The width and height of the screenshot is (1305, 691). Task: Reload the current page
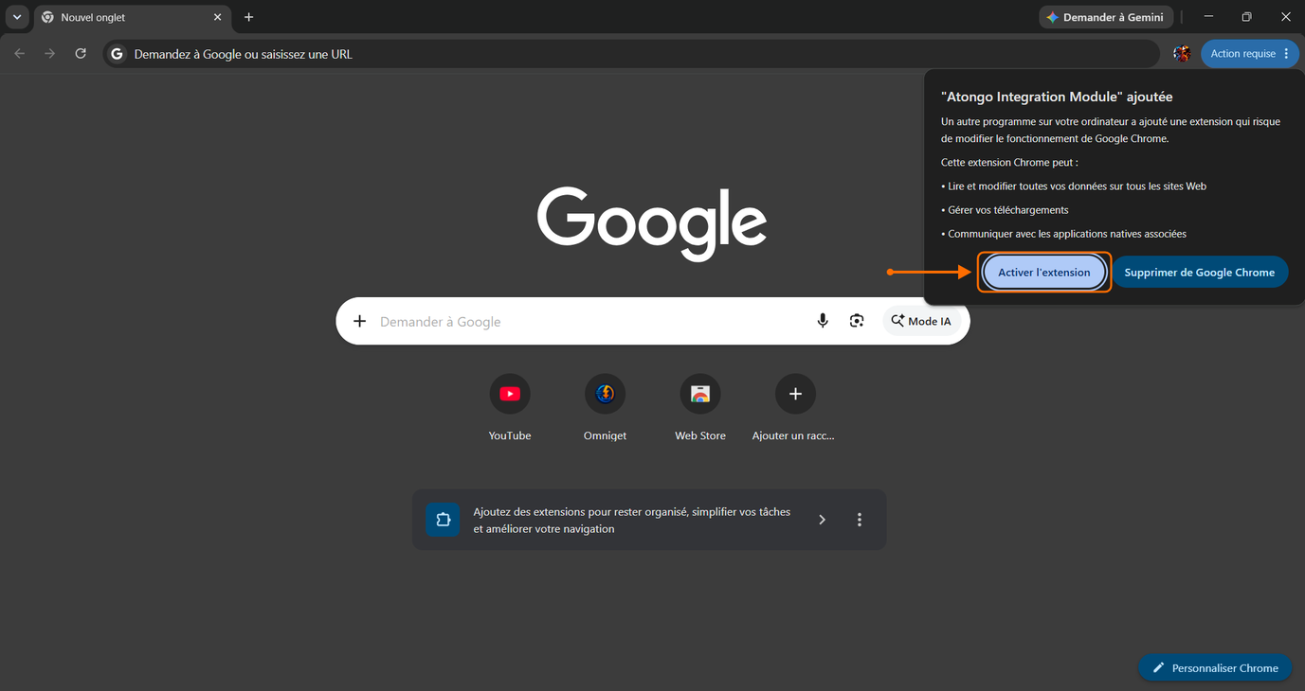tap(81, 54)
